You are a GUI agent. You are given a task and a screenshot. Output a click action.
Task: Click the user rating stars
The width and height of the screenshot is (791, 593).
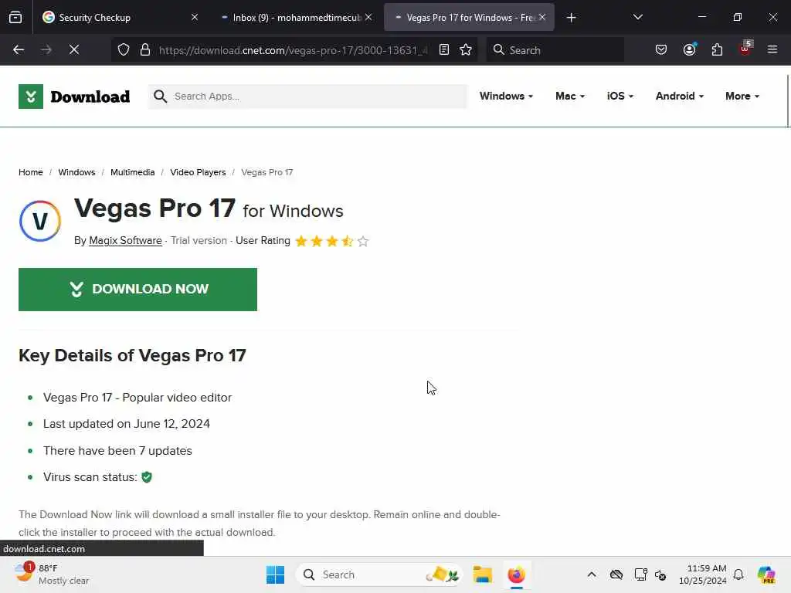tap(332, 241)
